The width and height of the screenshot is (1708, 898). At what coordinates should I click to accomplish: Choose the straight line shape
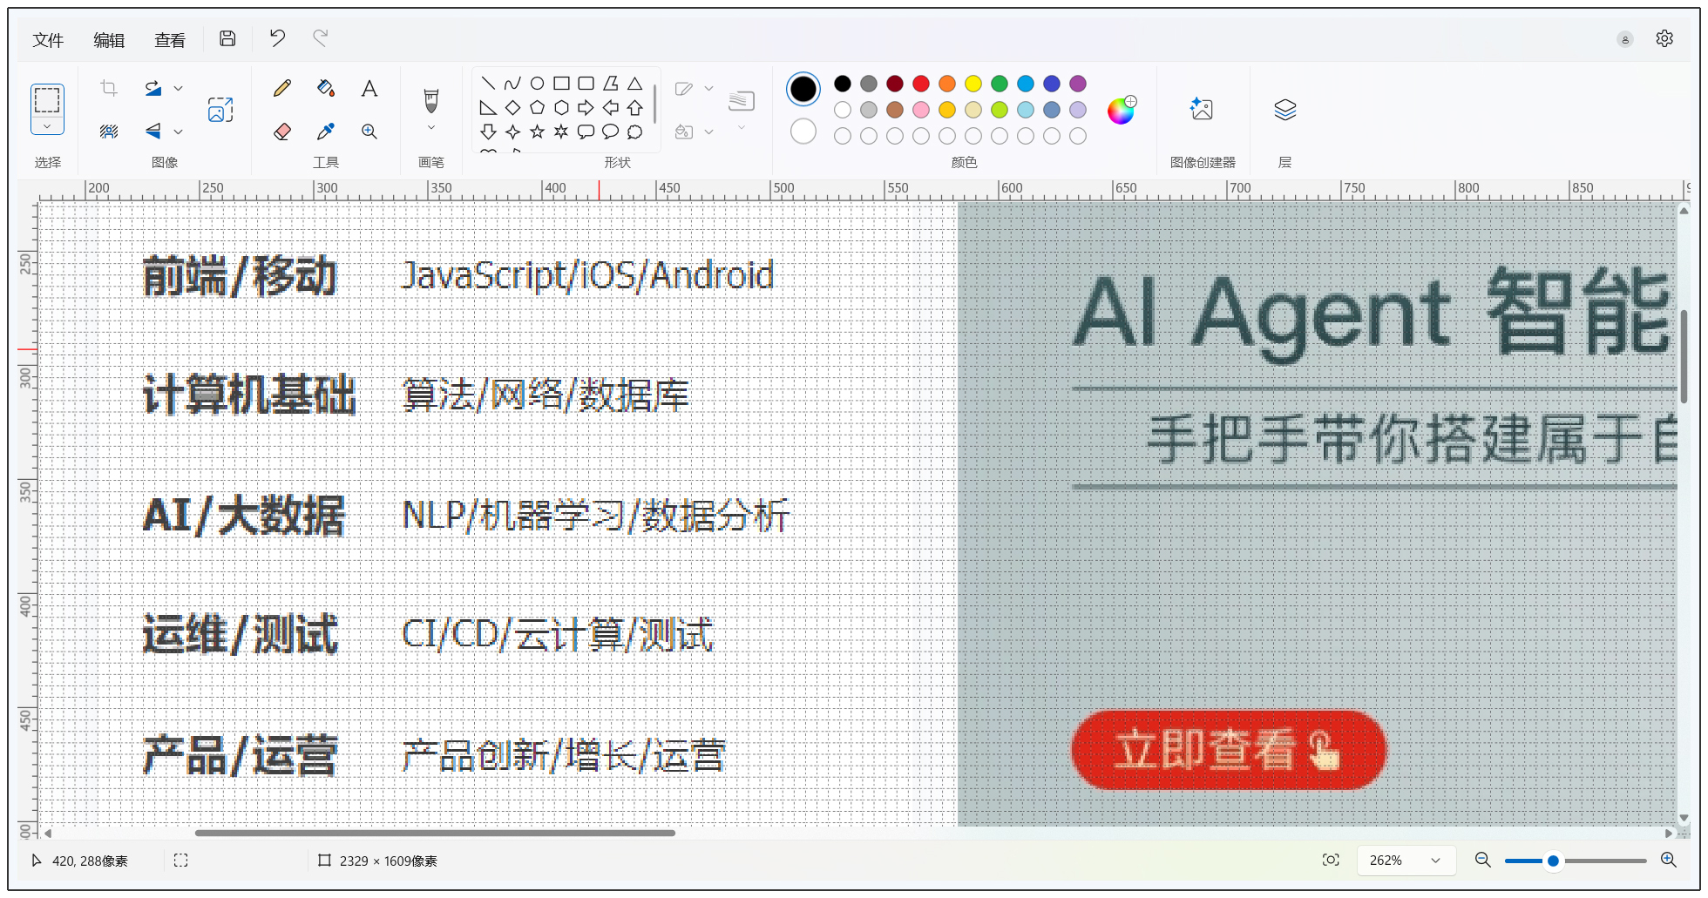(489, 84)
